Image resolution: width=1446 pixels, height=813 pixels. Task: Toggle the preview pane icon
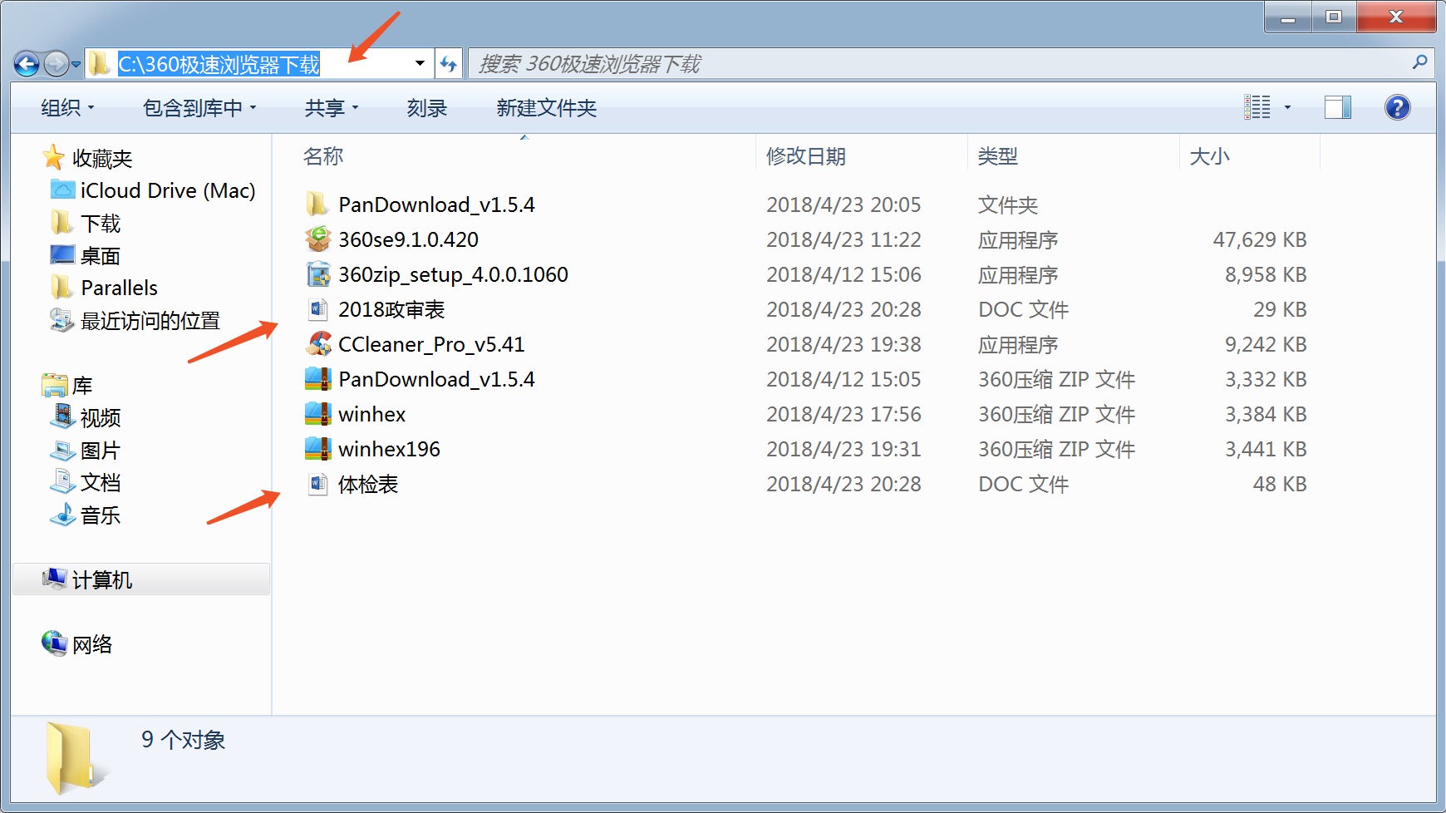pos(1337,107)
